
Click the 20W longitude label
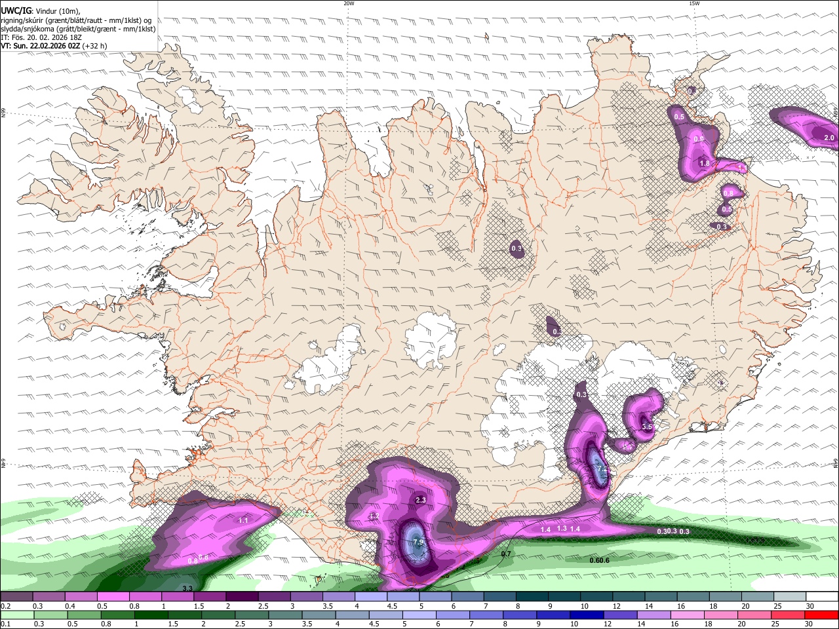click(349, 3)
